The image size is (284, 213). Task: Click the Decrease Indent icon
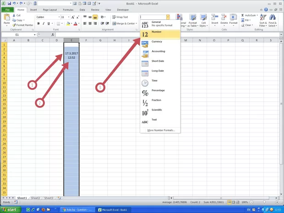pyautogui.click(x=102, y=23)
